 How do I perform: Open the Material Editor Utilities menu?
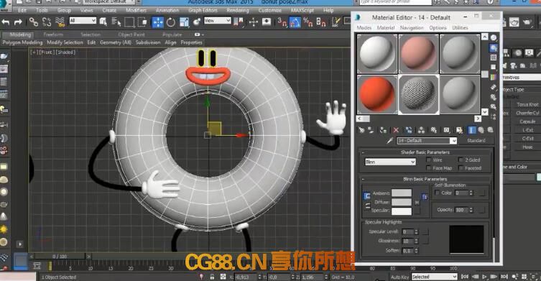point(460,27)
